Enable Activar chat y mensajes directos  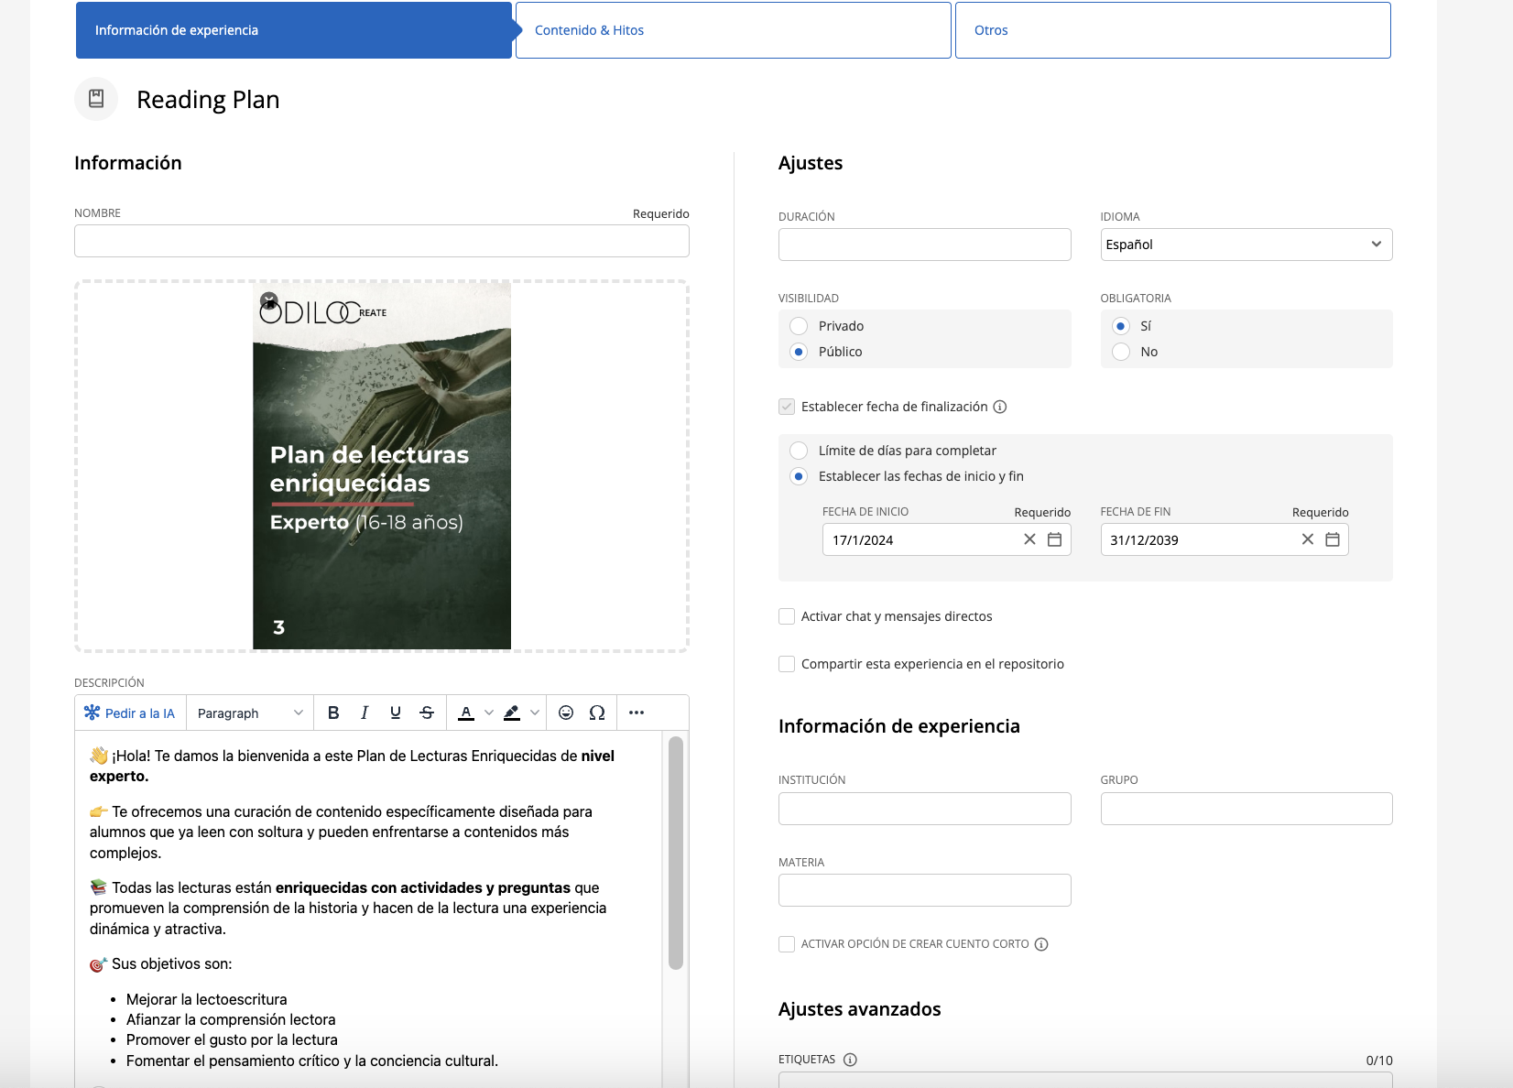[x=787, y=616]
